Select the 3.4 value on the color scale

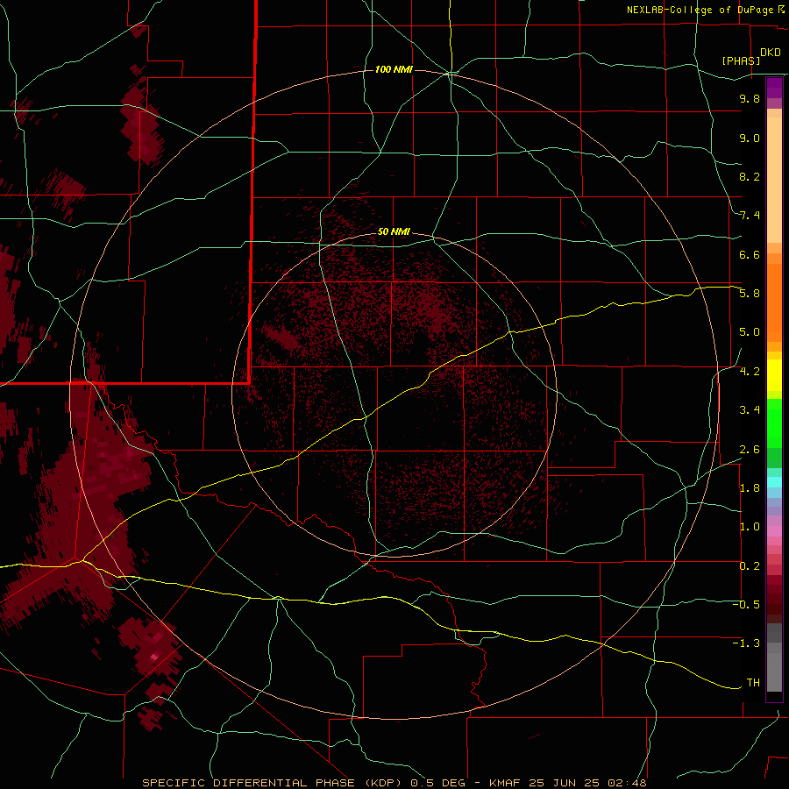click(750, 410)
